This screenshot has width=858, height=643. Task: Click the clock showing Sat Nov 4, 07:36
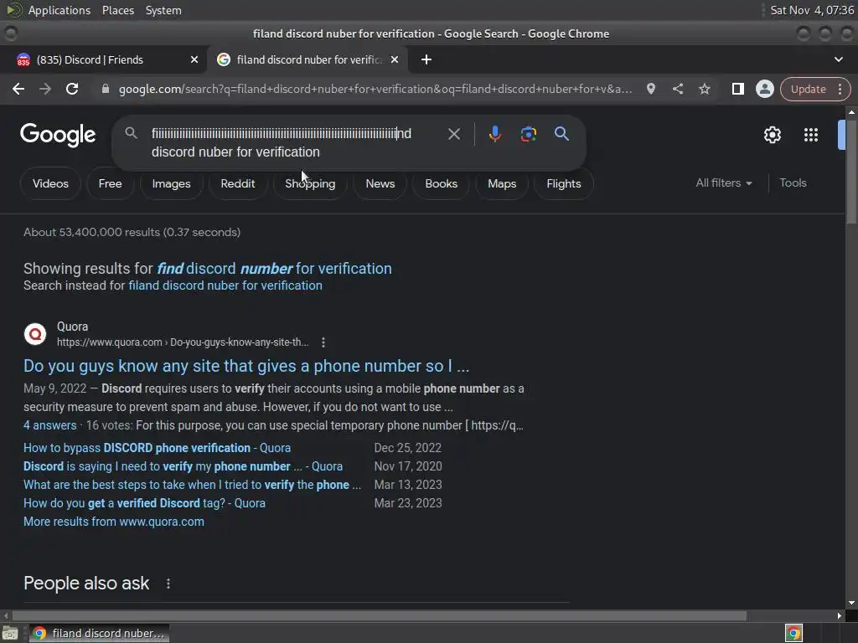[812, 10]
